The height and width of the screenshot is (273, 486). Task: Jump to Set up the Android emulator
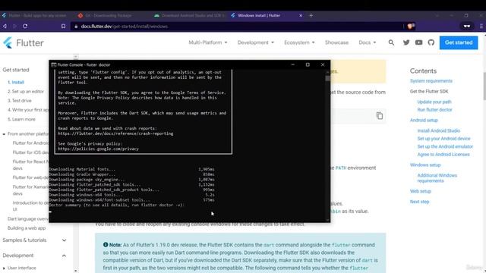tap(445, 146)
